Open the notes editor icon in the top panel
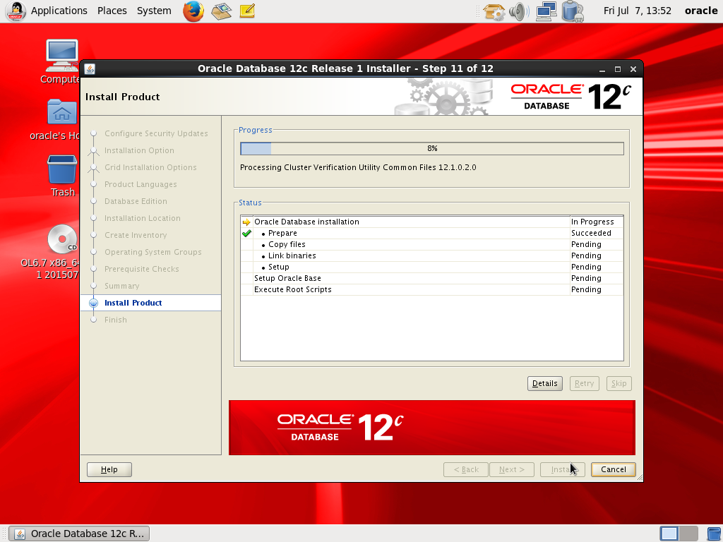The width and height of the screenshot is (723, 542). pyautogui.click(x=247, y=11)
